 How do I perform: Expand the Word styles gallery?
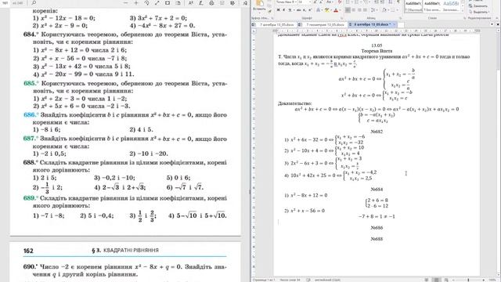pos(463,10)
